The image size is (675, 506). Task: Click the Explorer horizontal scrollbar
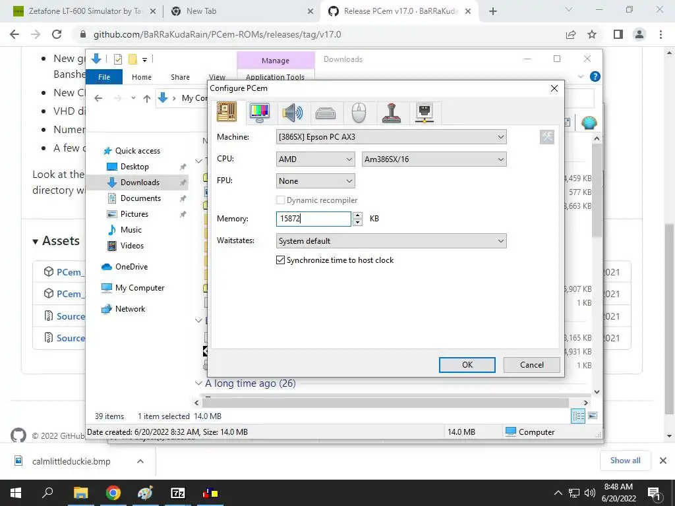tap(386, 403)
